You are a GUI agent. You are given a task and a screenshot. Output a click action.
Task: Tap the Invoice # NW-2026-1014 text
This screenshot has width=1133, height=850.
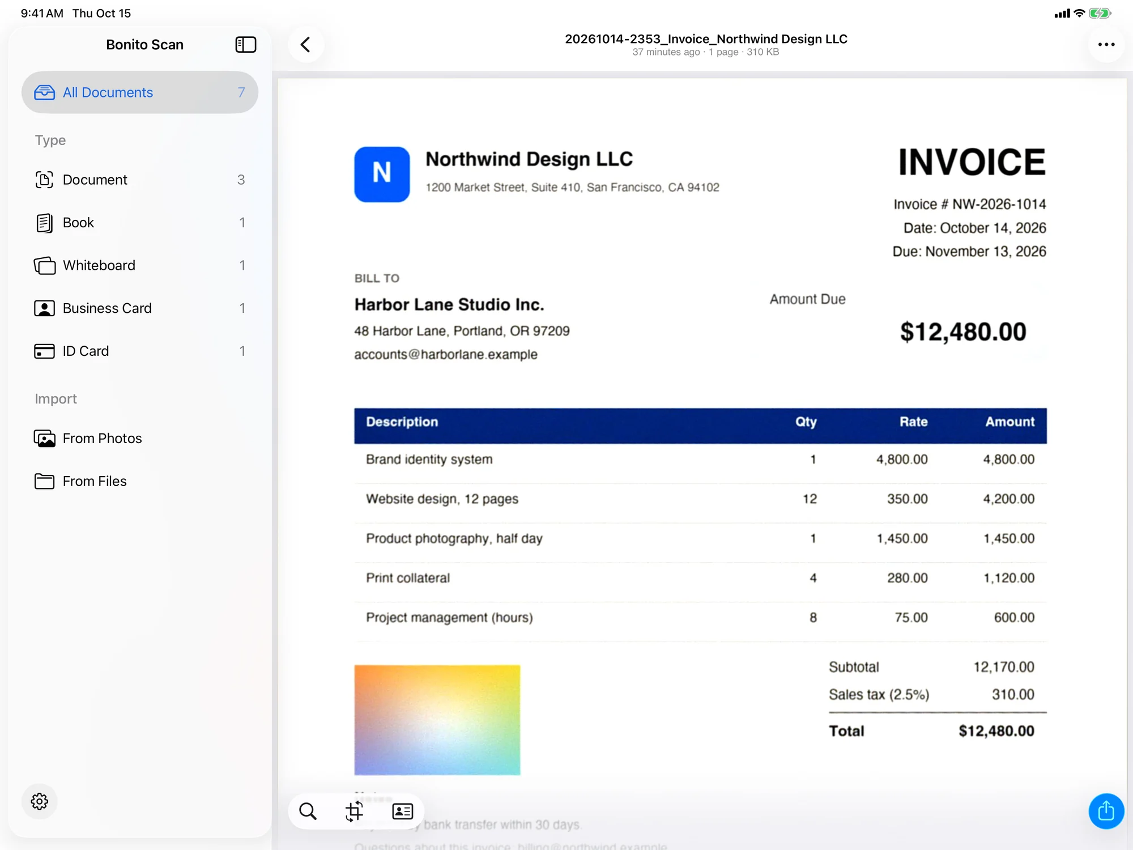tap(970, 204)
